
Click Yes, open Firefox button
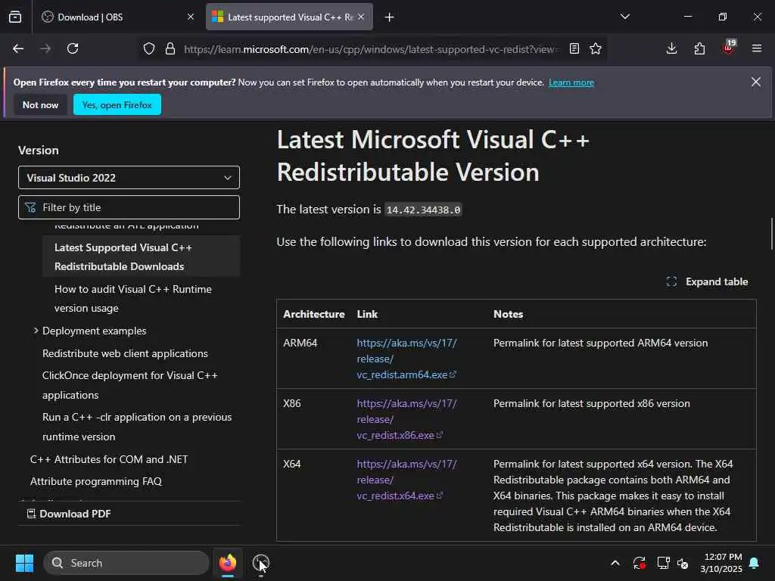pyautogui.click(x=117, y=104)
